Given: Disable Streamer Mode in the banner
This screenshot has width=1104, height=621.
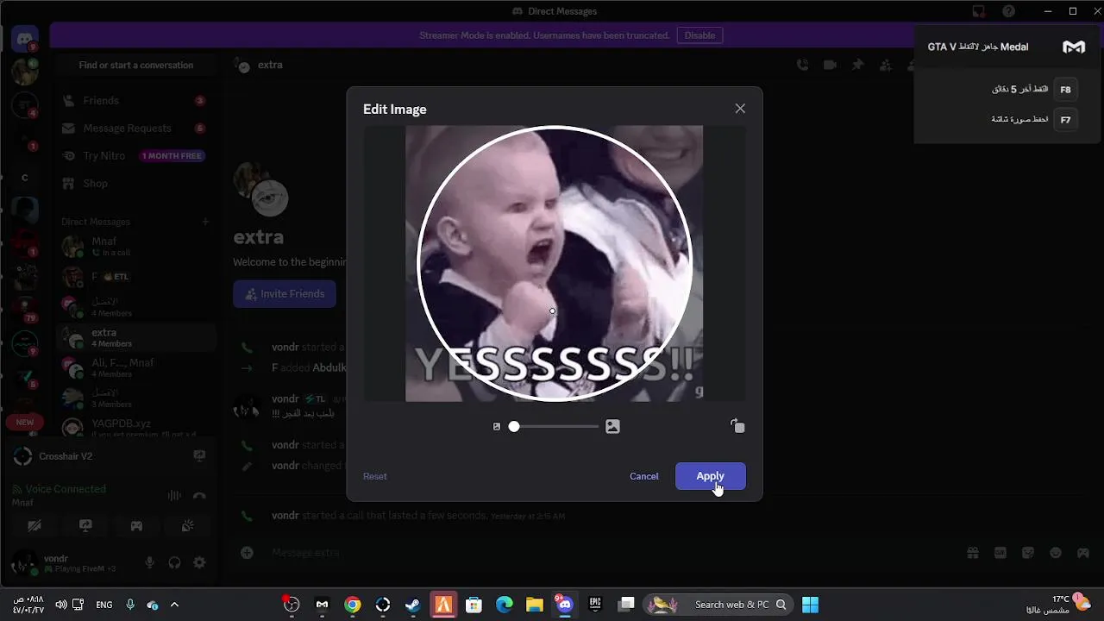Looking at the screenshot, I should [x=699, y=35].
